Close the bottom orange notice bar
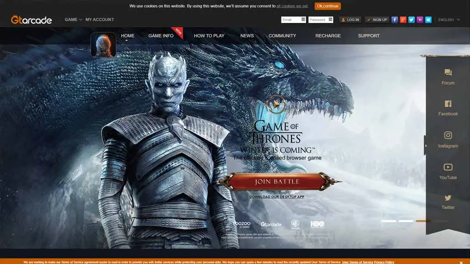This screenshot has height=264, width=470. tap(461, 262)
